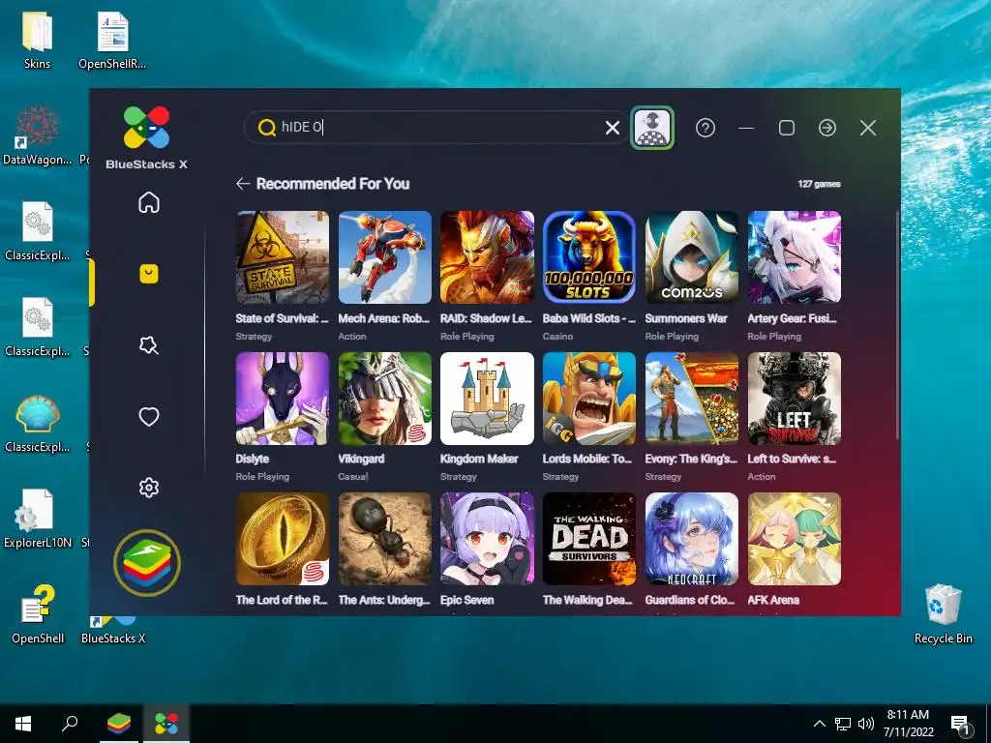The height and width of the screenshot is (743, 991).
Task: Switch to BlueStacks App Player taskbar icon
Action: [119, 724]
